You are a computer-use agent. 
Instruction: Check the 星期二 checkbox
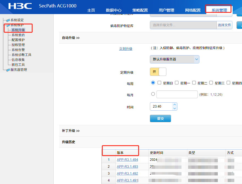[194, 83]
